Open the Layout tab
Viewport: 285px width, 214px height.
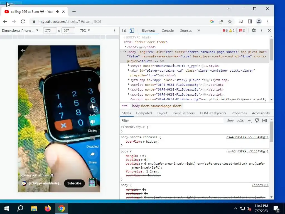162,113
